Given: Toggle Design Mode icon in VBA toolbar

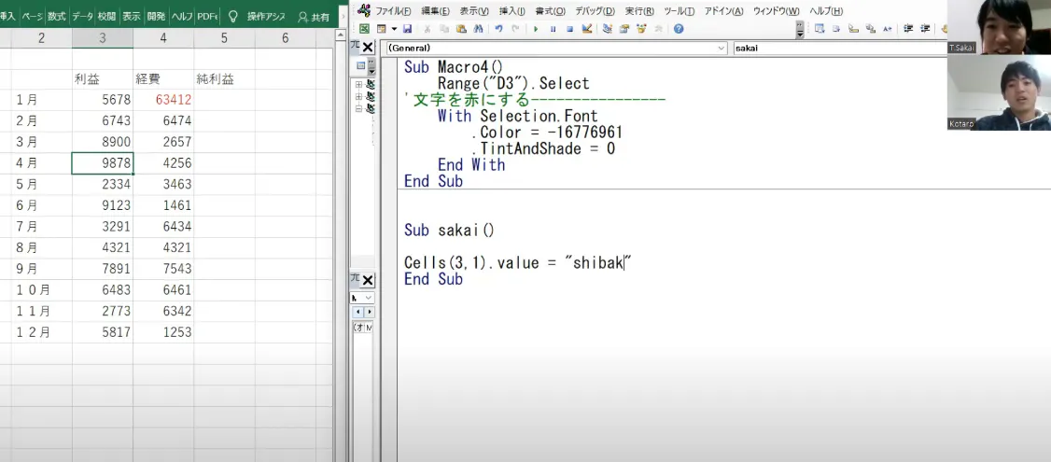Looking at the screenshot, I should pos(587,29).
